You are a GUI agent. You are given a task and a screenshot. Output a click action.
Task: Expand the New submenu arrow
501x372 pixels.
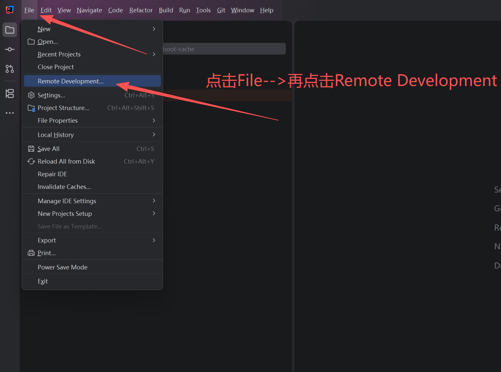pos(154,29)
